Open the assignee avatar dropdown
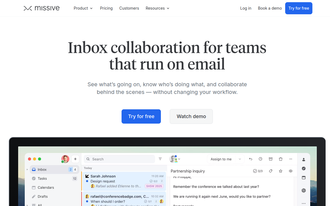 (x=175, y=159)
